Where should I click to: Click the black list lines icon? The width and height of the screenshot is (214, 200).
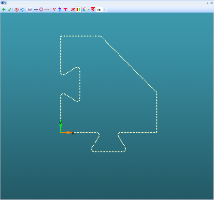pos(36,9)
